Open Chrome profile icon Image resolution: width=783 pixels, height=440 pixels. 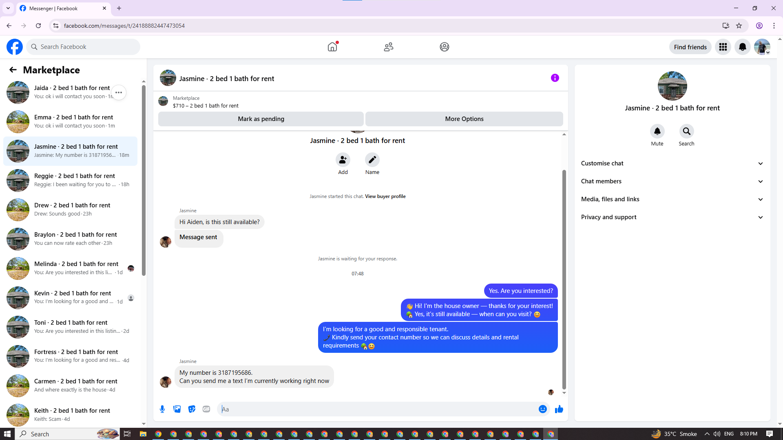[x=759, y=26]
